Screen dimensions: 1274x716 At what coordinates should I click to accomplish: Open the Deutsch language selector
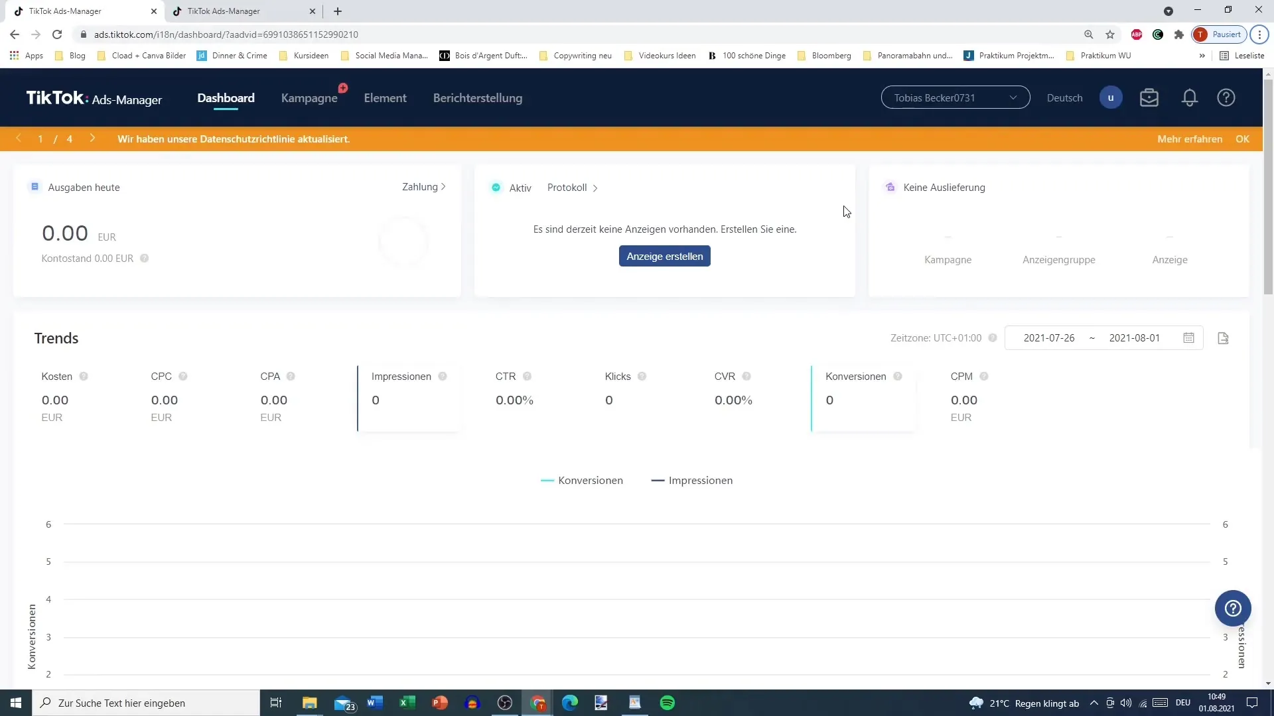pyautogui.click(x=1064, y=98)
